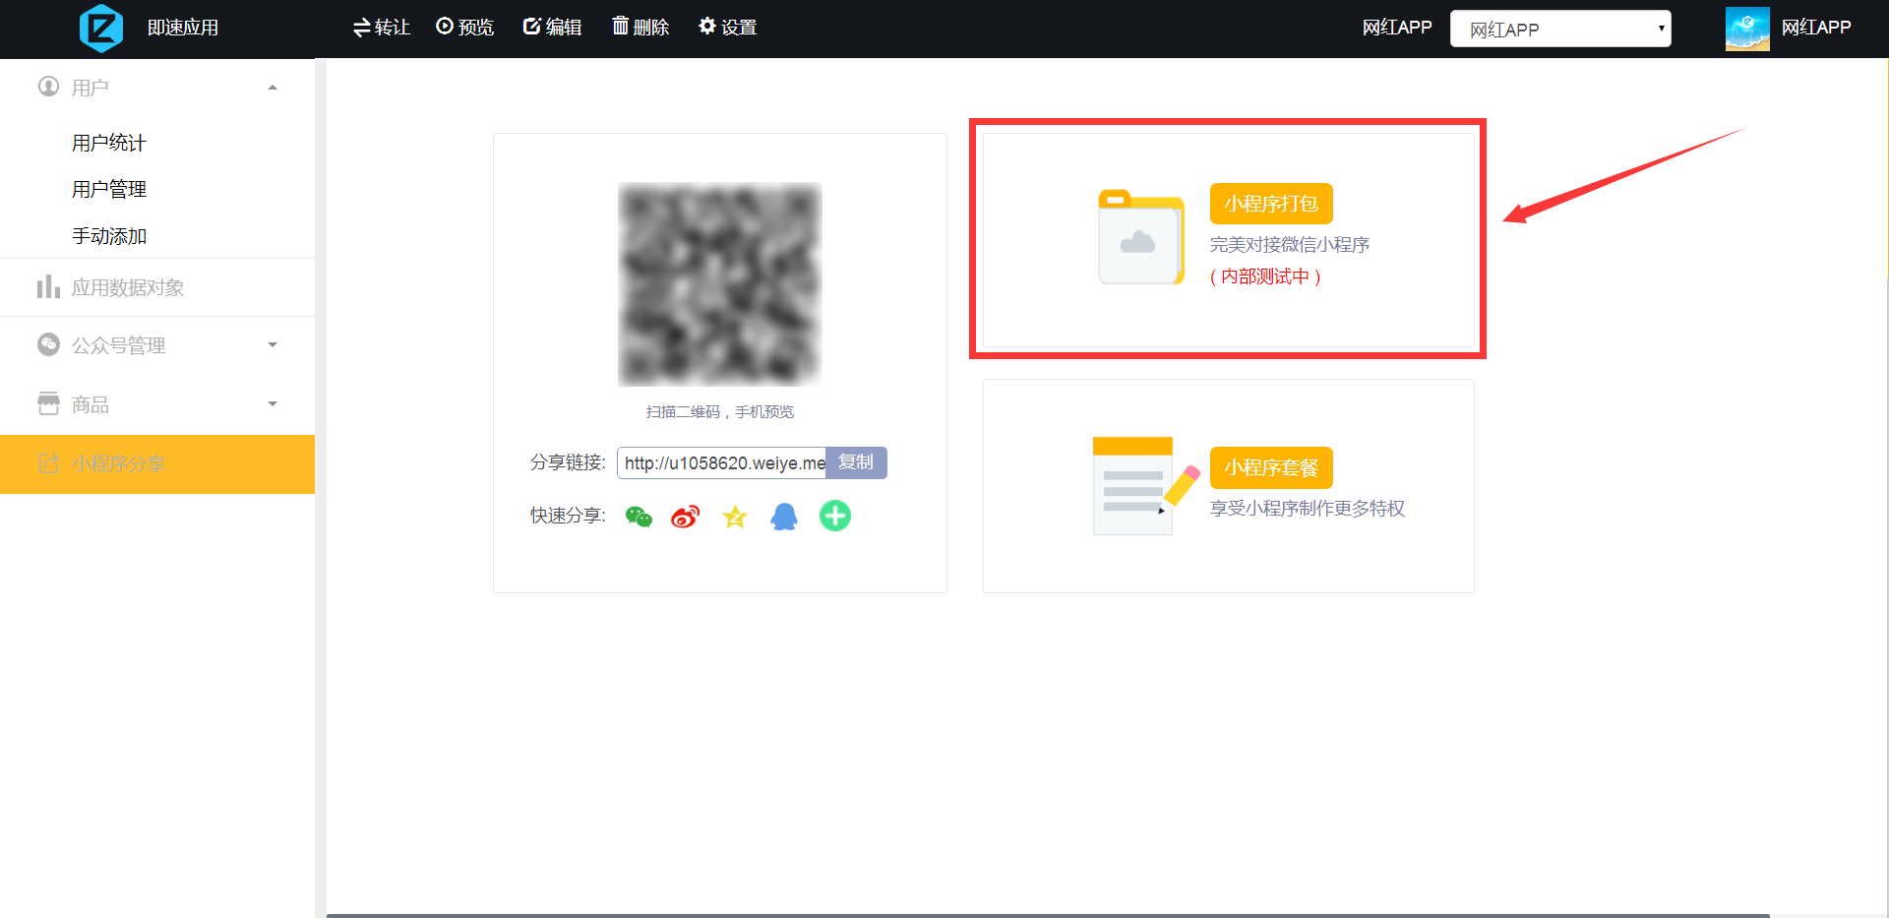Viewport: 1889px width, 918px height.
Task: Open 用户统计 in sidebar
Action: coord(109,143)
